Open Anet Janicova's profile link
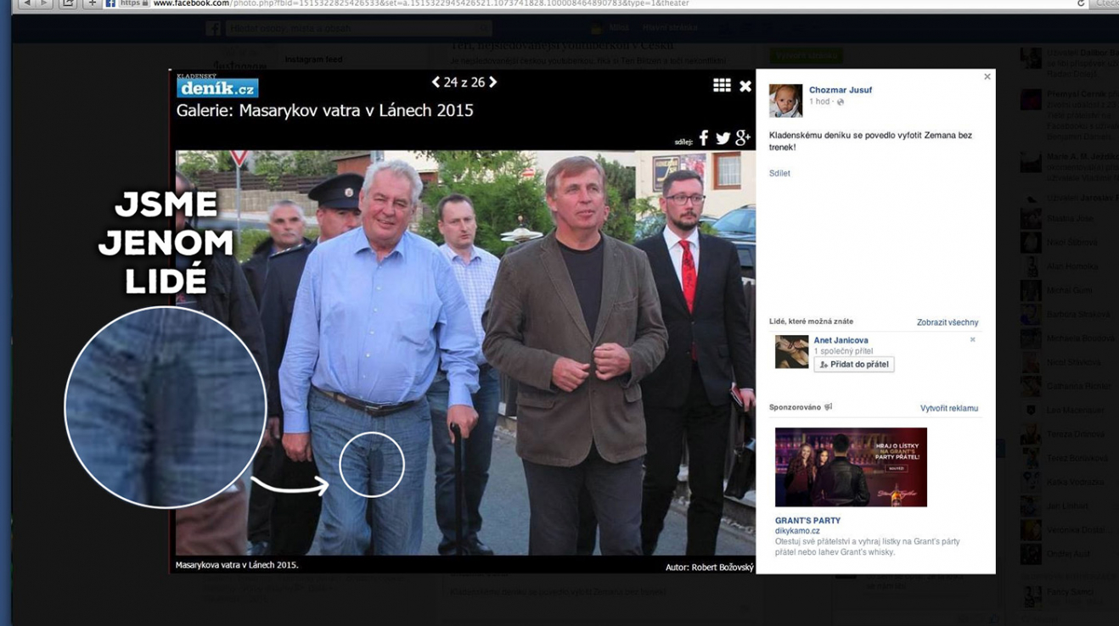This screenshot has width=1119, height=626. pyautogui.click(x=841, y=340)
